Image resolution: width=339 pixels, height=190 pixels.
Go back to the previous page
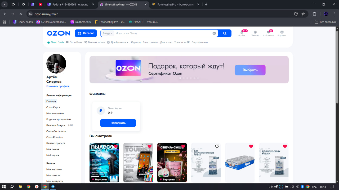(5, 14)
